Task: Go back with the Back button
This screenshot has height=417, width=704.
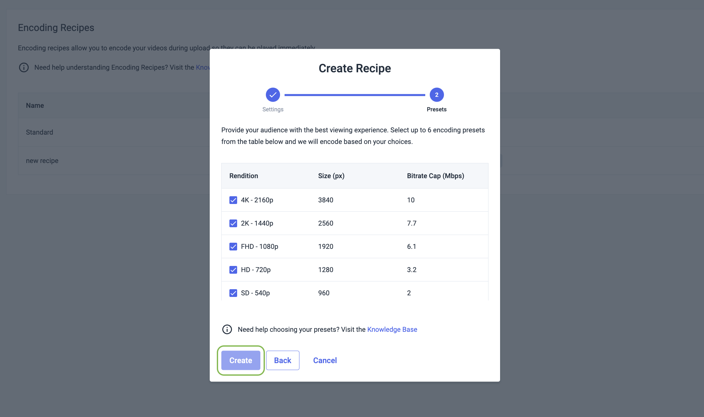Action: tap(283, 360)
